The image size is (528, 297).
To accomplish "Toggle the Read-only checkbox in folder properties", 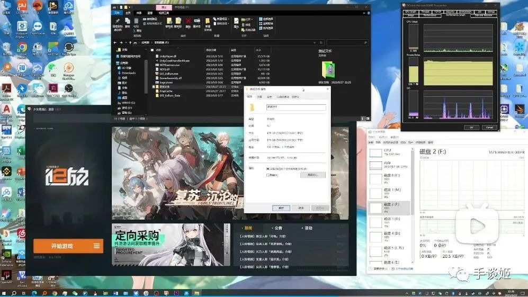I will [268, 169].
